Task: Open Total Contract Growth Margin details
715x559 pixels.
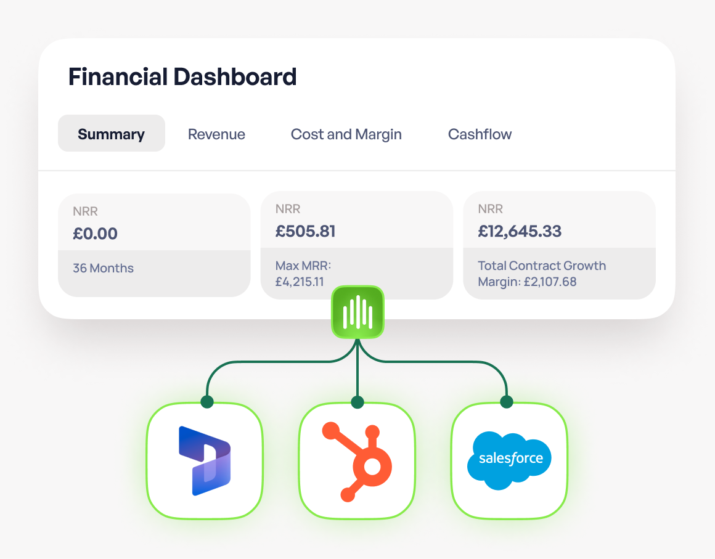Action: pyautogui.click(x=542, y=274)
